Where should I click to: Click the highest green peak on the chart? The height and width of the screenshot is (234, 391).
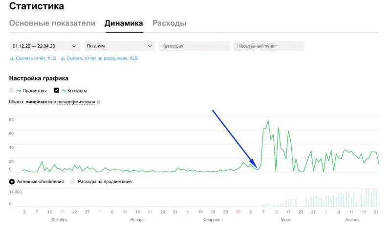click(x=268, y=121)
